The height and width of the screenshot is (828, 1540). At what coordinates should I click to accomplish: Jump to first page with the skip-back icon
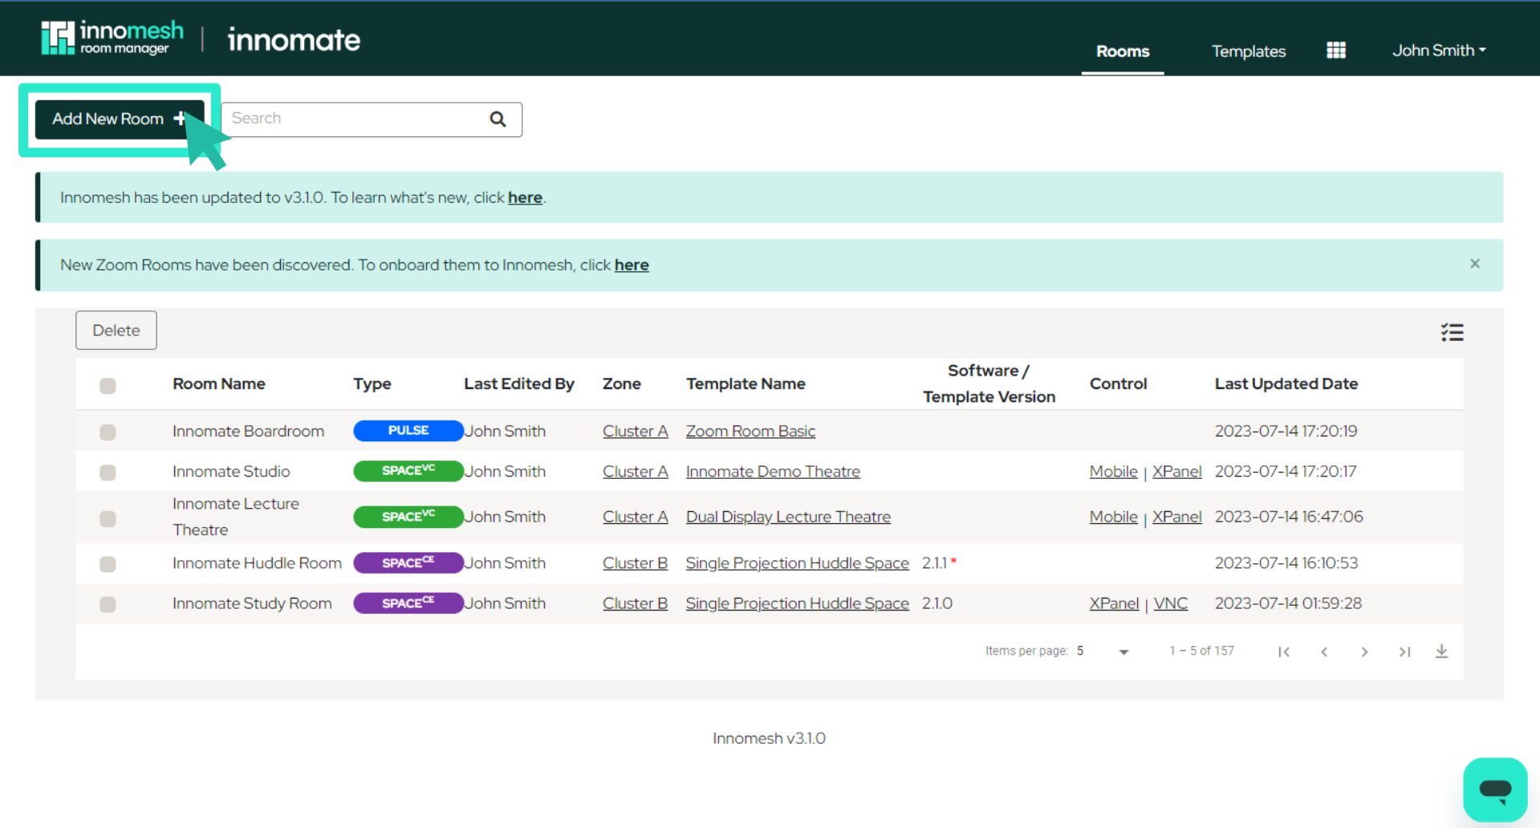[1284, 651]
